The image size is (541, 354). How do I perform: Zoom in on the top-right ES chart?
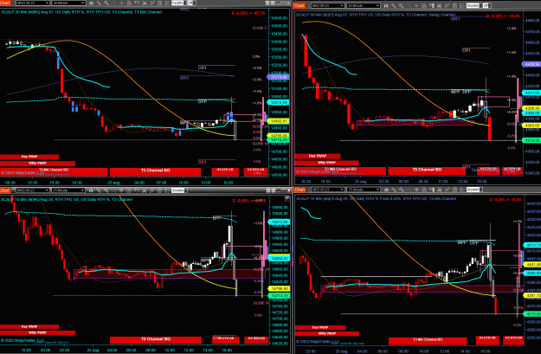(x=402, y=5)
